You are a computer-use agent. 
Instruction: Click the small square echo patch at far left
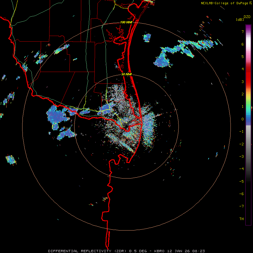11,160
